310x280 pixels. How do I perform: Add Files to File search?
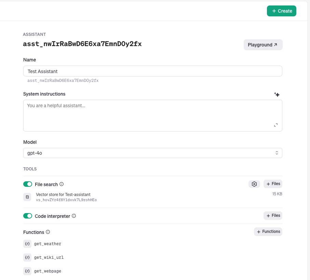click(x=273, y=184)
